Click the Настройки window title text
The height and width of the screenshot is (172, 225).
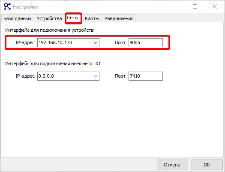[x=26, y=7]
